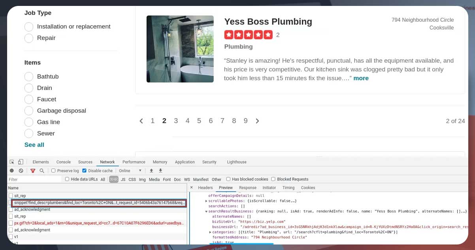
Task: Filter network requests by JS type
Action: (x=123, y=179)
